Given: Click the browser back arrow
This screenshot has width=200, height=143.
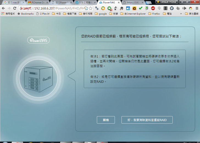Looking at the screenshot, I should coord(3,8).
